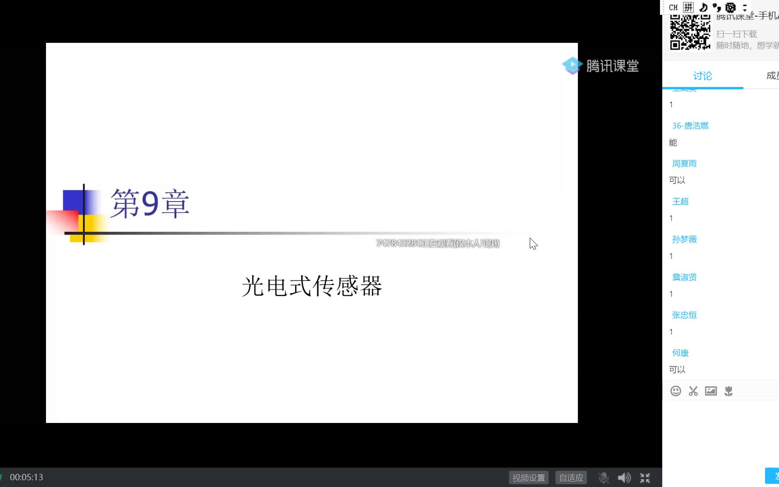Image resolution: width=779 pixels, height=487 pixels.
Task: Click username 孙梦薇 in chat
Action: [684, 239]
